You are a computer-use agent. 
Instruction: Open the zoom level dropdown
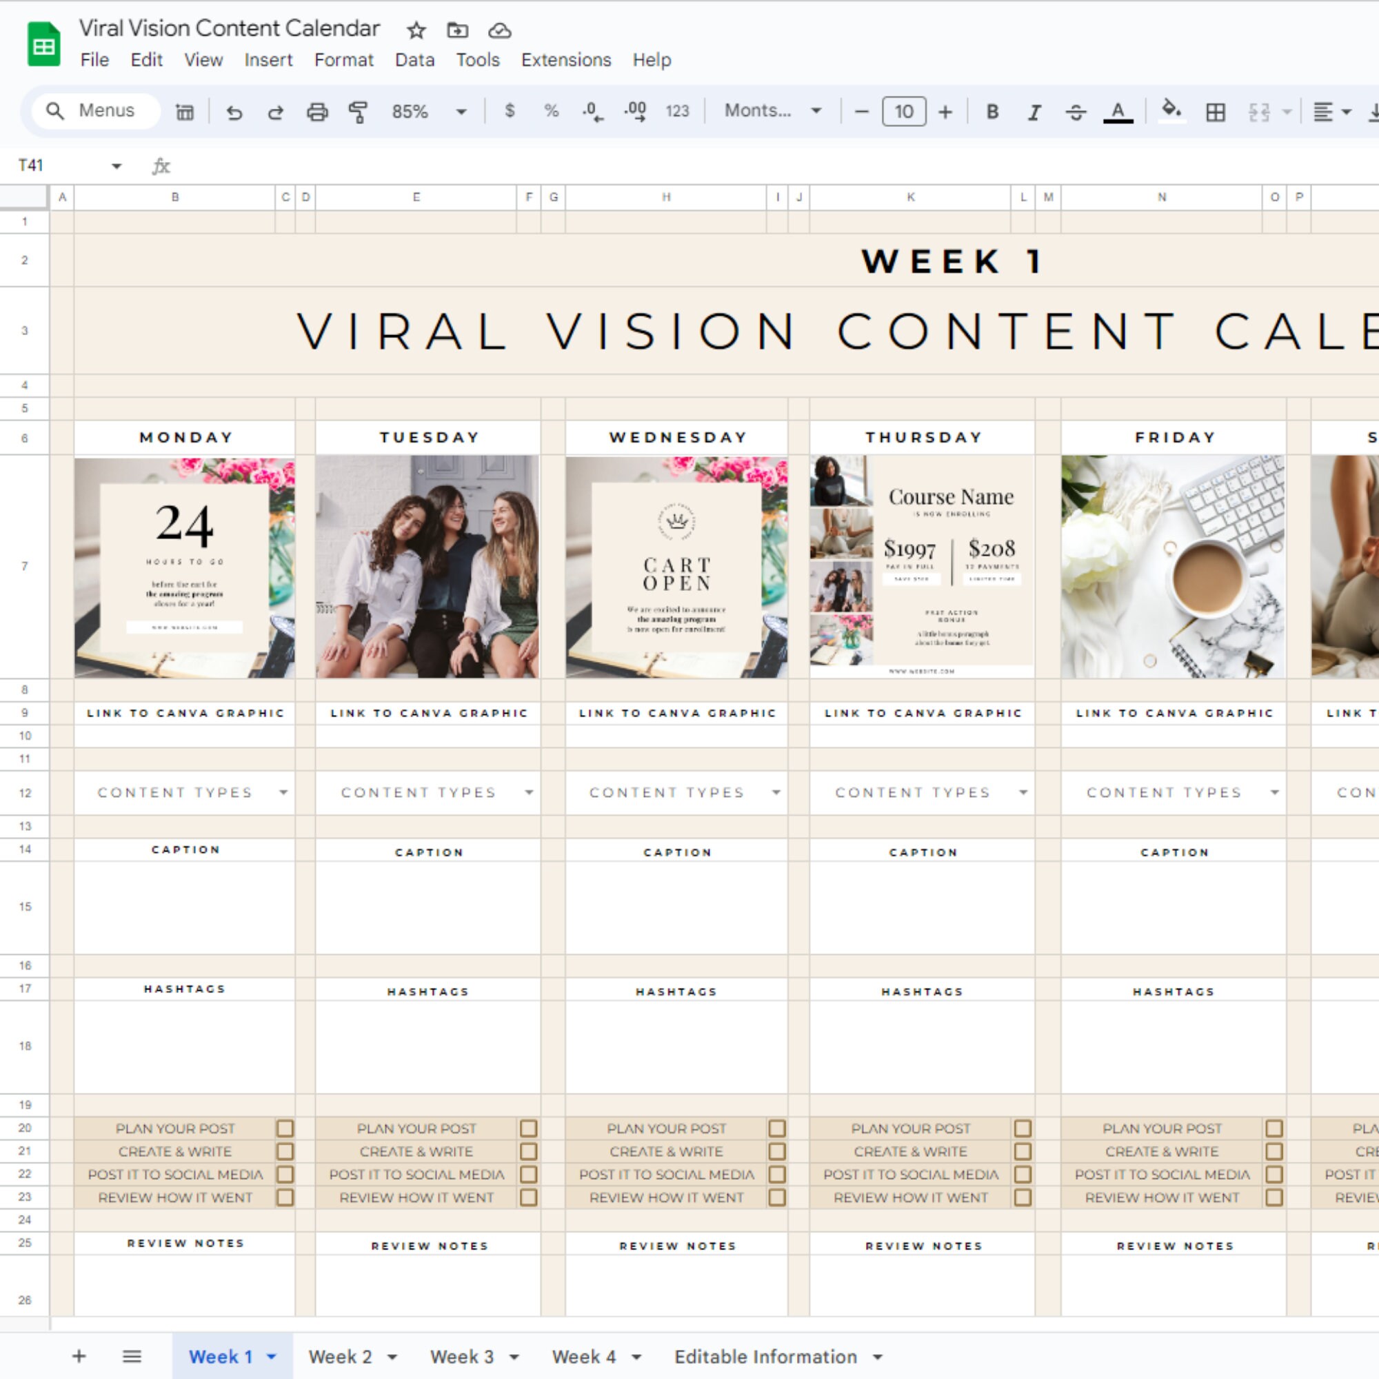tap(461, 111)
